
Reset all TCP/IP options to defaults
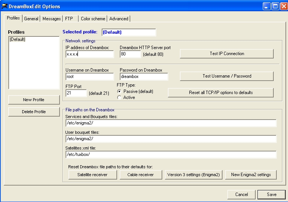221,93
